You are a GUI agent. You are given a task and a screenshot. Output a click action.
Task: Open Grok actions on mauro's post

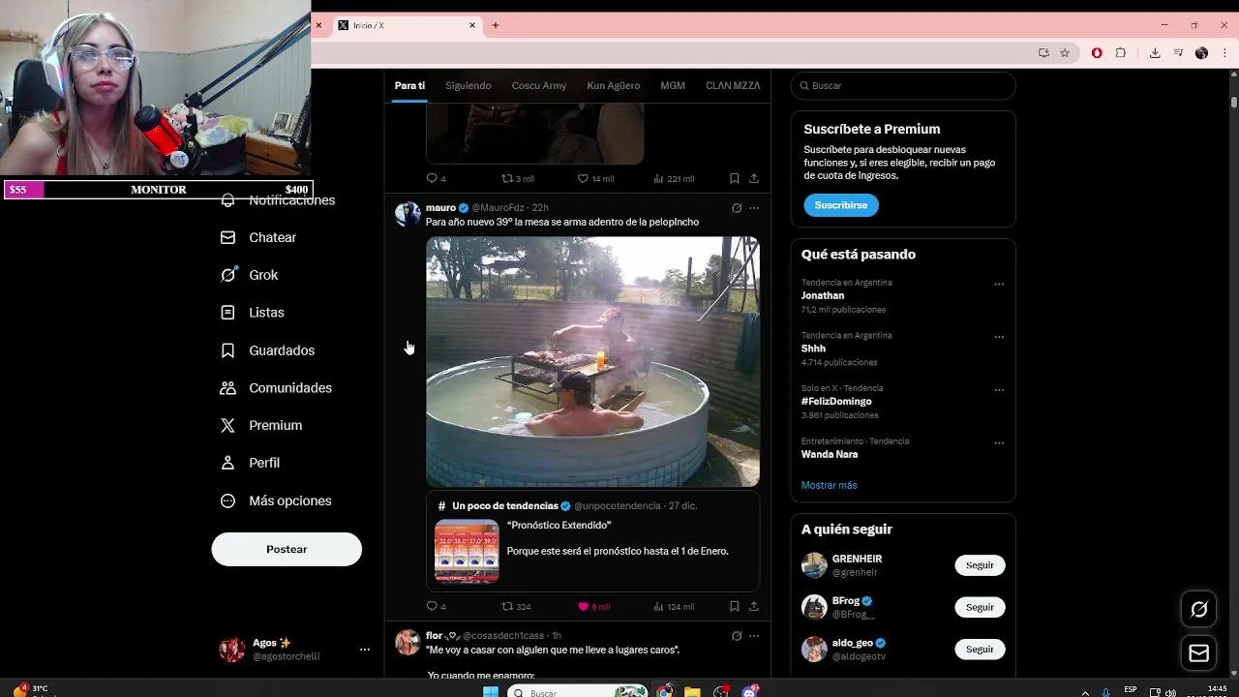coord(737,208)
